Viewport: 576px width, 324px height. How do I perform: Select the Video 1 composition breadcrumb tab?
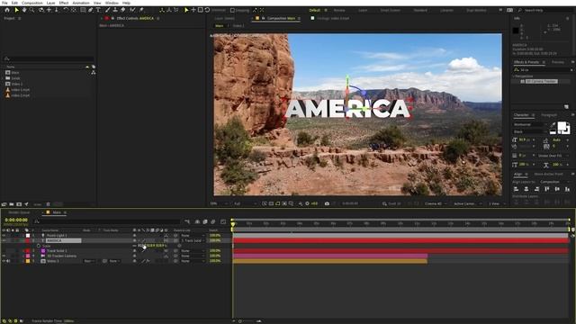coord(238,26)
